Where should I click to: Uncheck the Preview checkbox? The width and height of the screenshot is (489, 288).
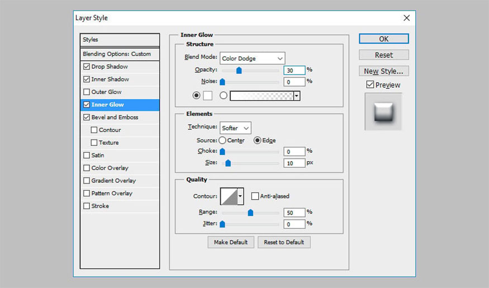[x=370, y=85]
